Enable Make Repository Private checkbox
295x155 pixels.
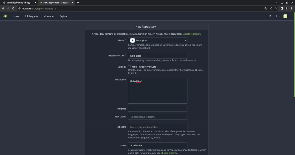(x=129, y=67)
